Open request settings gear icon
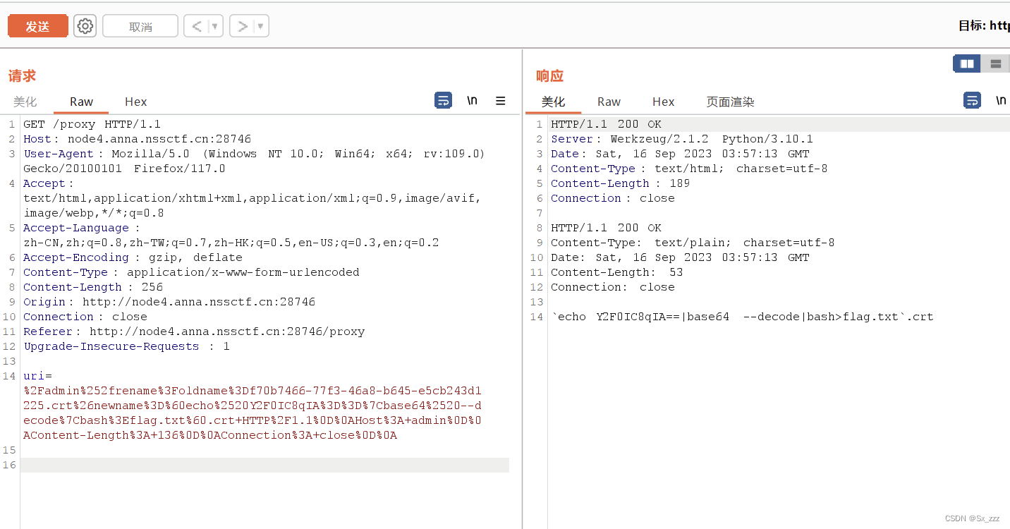Image resolution: width=1010 pixels, height=529 pixels. pyautogui.click(x=85, y=27)
